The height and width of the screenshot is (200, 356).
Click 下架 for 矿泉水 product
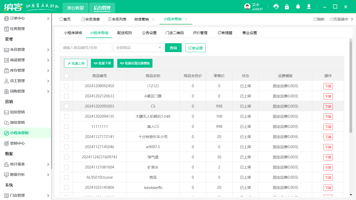coord(328,167)
